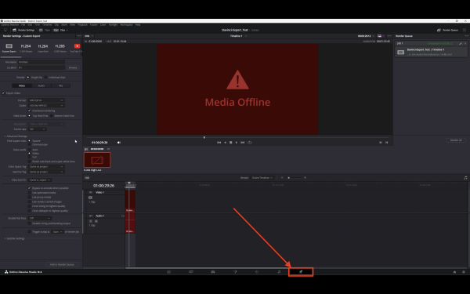This screenshot has height=294, width=470.
Task: Enable Use proxy media checkbox
Action: click(x=30, y=197)
